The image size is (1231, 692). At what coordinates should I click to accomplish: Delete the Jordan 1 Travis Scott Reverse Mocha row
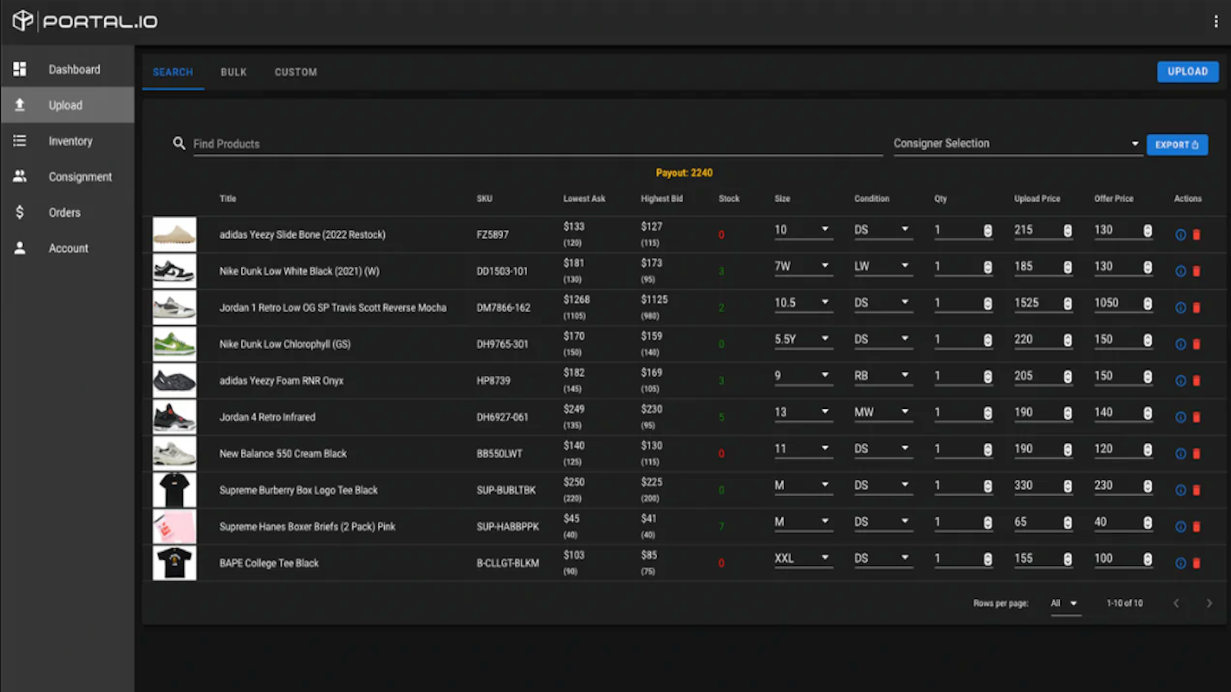[1196, 308]
